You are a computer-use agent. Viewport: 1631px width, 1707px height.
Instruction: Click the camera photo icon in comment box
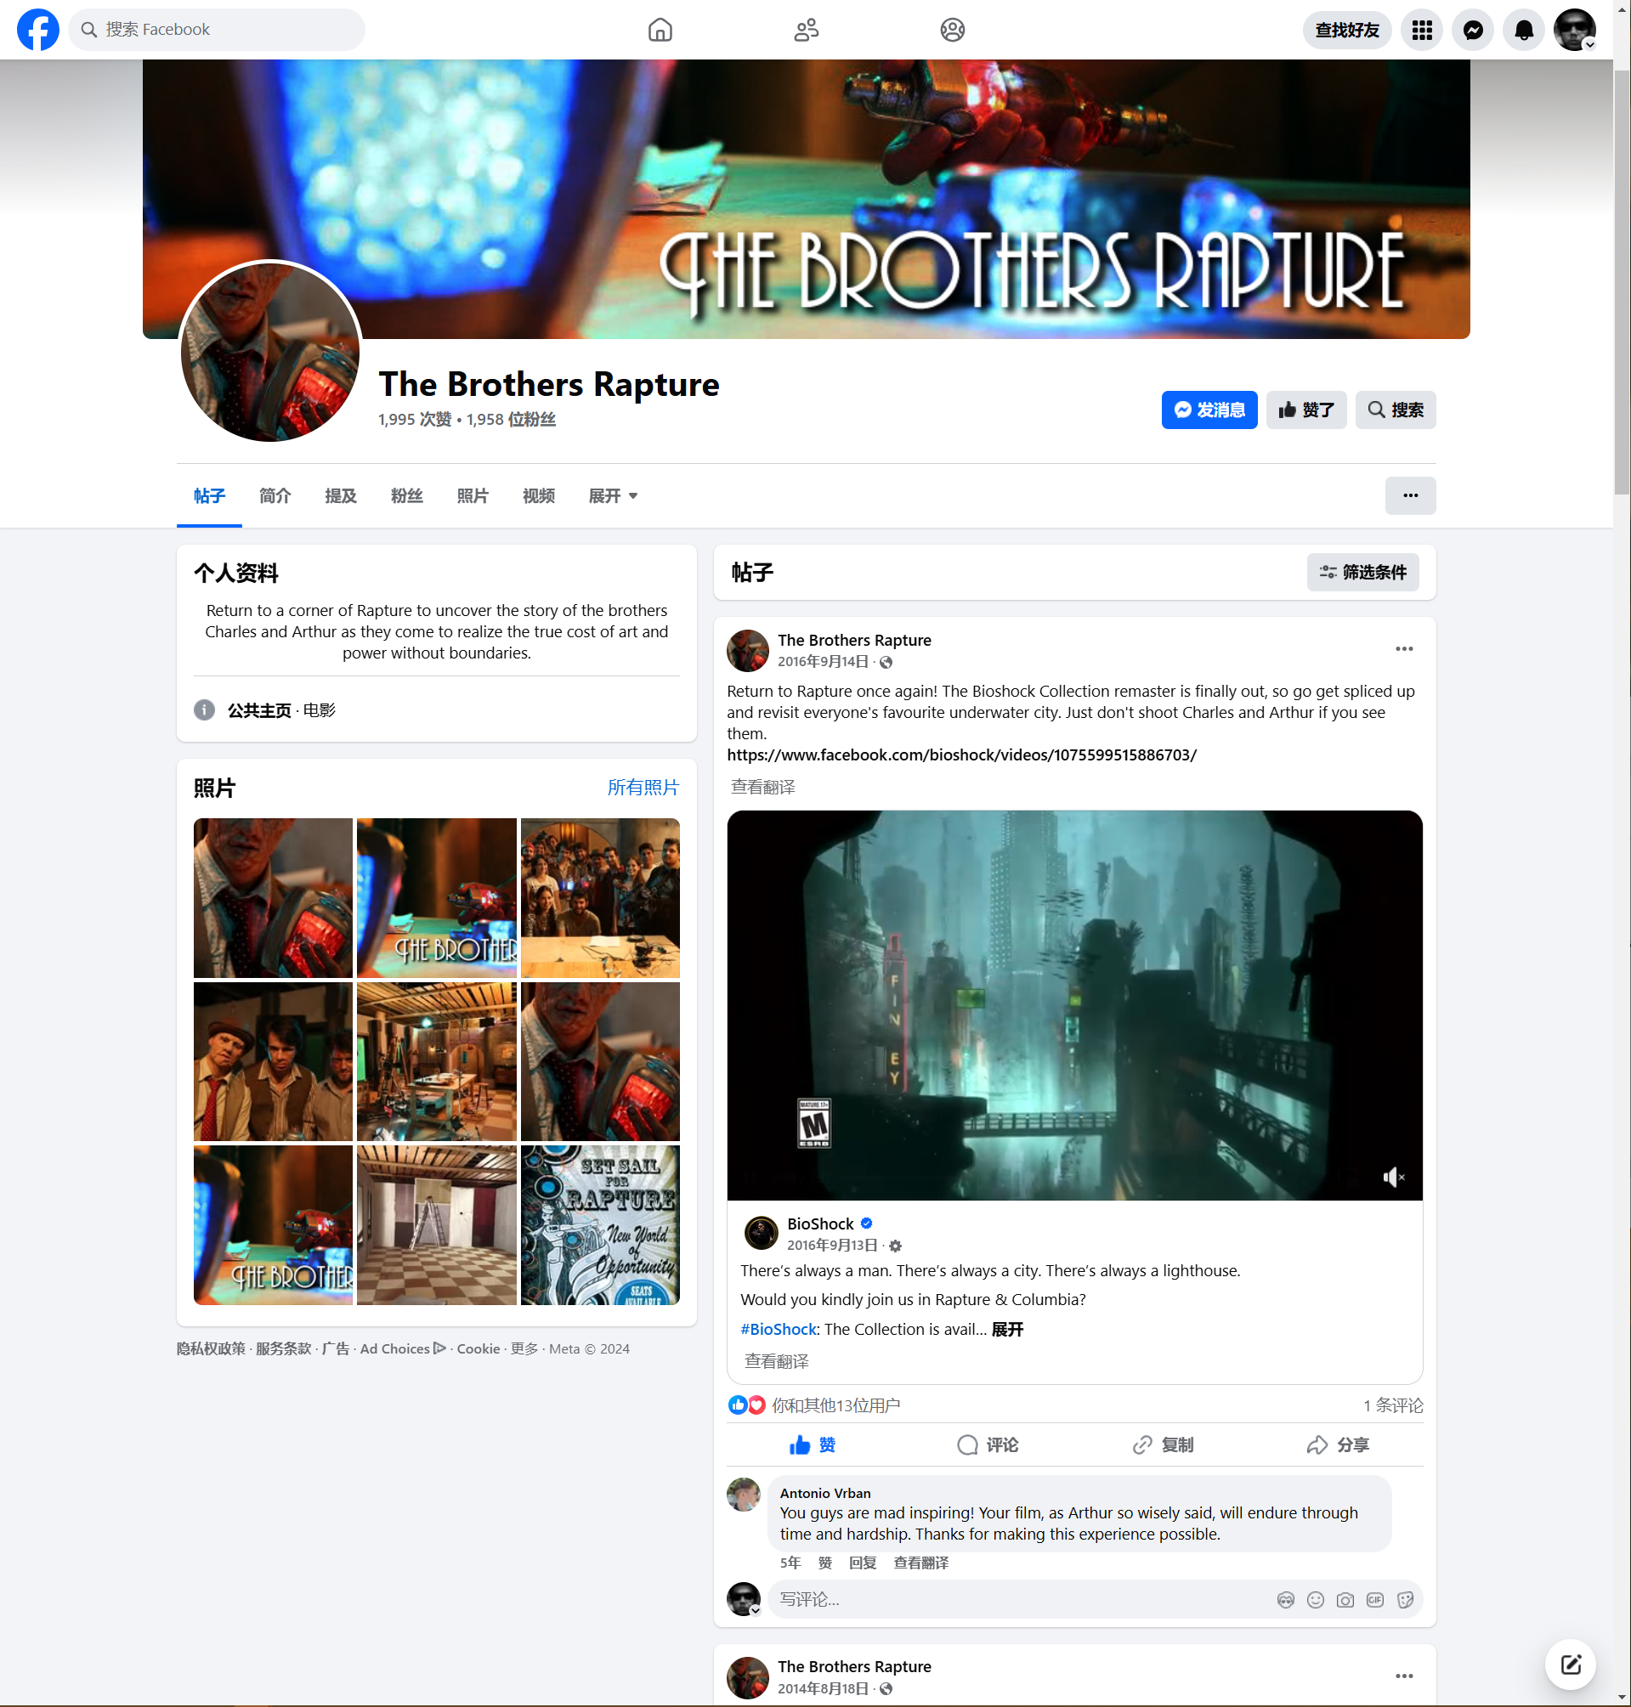pyautogui.click(x=1344, y=1600)
